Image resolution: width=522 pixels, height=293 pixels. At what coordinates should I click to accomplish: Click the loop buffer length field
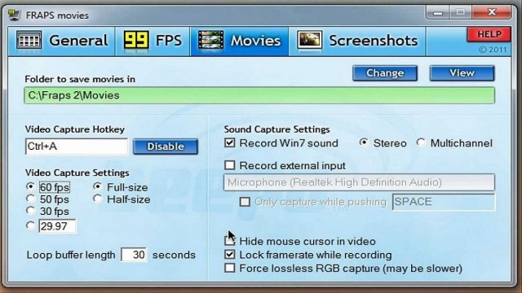coord(134,255)
